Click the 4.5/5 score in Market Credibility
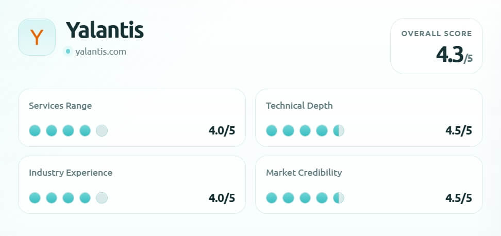The height and width of the screenshot is (236, 501). [x=459, y=198]
